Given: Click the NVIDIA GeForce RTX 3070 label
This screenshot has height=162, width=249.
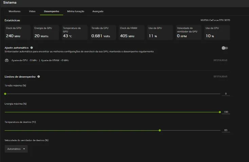Looking at the screenshot, I should (215, 20).
